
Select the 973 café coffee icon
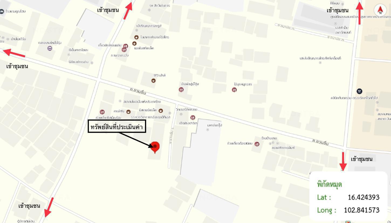click(153, 80)
